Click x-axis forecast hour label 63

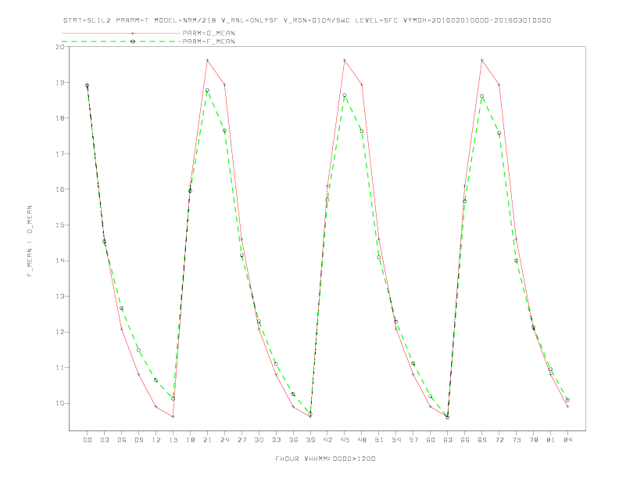pyautogui.click(x=448, y=440)
